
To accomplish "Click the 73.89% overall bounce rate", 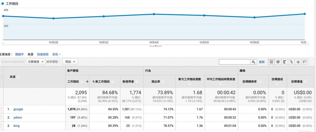I will coord(165,92).
